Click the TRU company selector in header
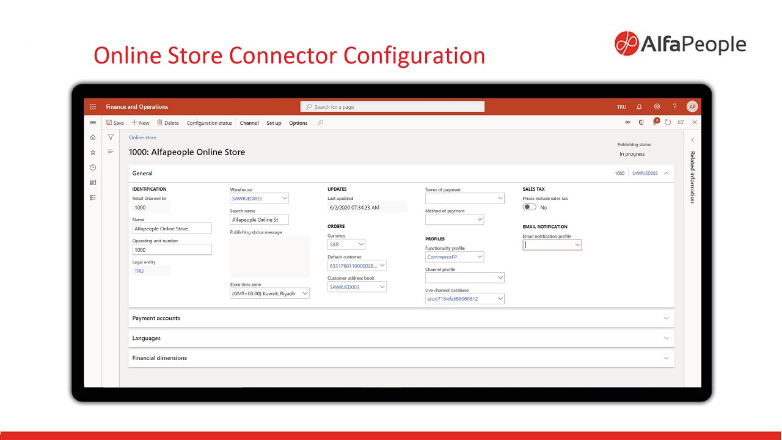This screenshot has height=440, width=782. click(x=621, y=107)
